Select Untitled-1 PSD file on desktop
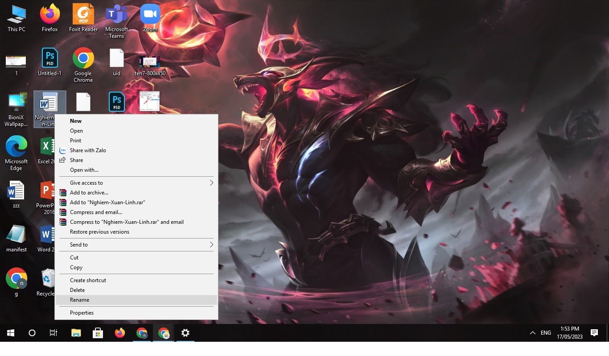The height and width of the screenshot is (356, 609). click(50, 62)
